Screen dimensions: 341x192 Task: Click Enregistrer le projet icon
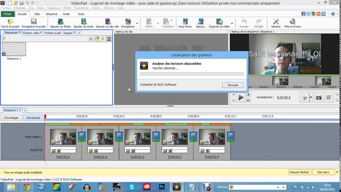[x=34, y=23]
